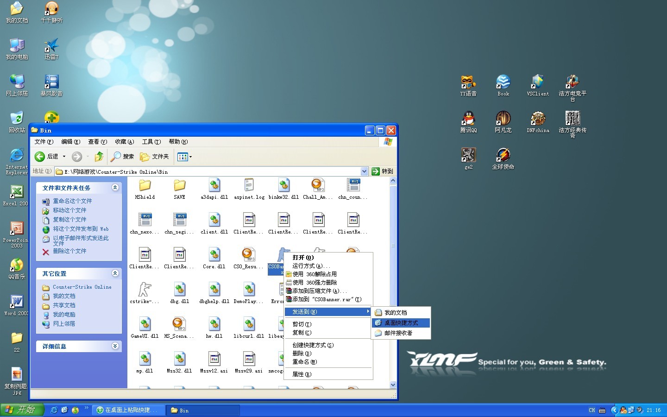Screen dimensions: 667x417
Task: Open the DNFchina desktop icon
Action: (538, 122)
